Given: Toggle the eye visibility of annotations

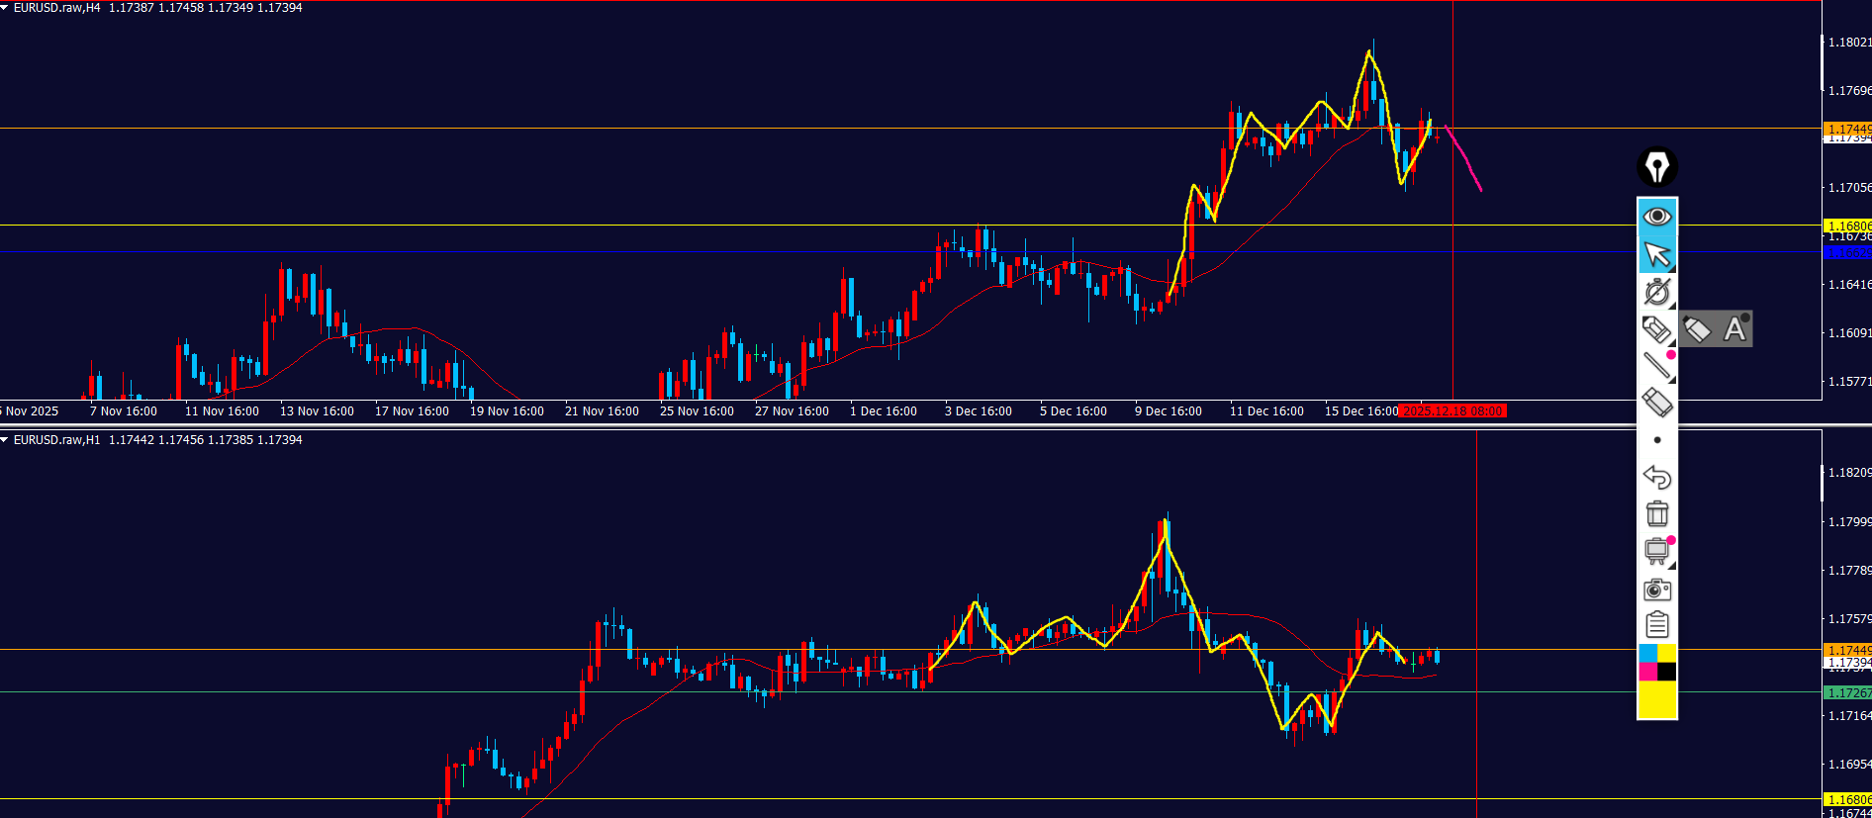Looking at the screenshot, I should click(1657, 217).
